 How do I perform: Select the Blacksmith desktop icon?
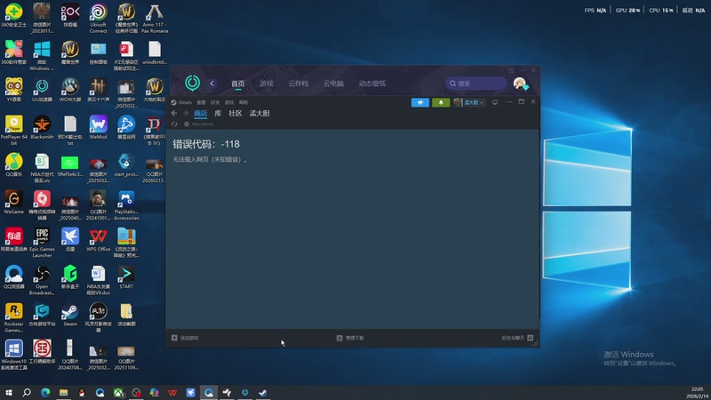[x=42, y=127]
